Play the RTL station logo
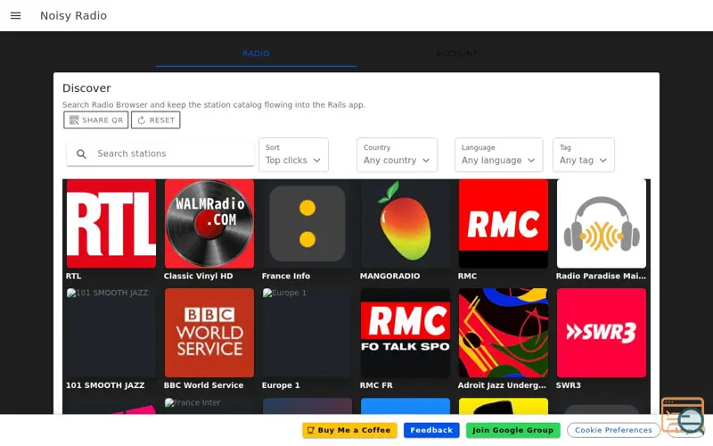This screenshot has height=446, width=713. [x=111, y=224]
